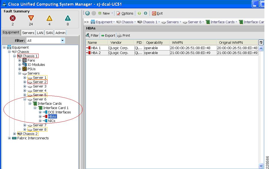
Task: Collapse the Chassis 1 node
Action: pos(15,56)
